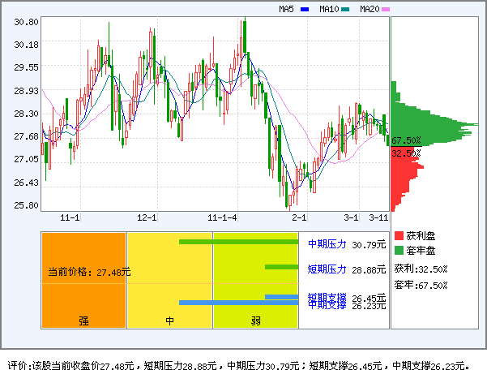
Task: Click the blue MA5 legend swatch
Action: tap(305, 10)
